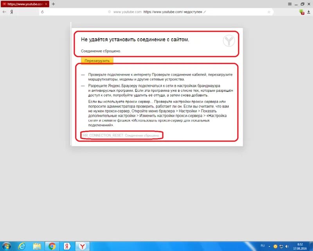Viewport: 313px width, 251px height.
Task: Open Yandex home via the Я icon
Action: (x=12, y=12)
